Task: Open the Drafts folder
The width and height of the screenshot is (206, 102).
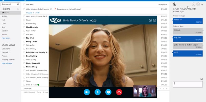Action: 4,24
